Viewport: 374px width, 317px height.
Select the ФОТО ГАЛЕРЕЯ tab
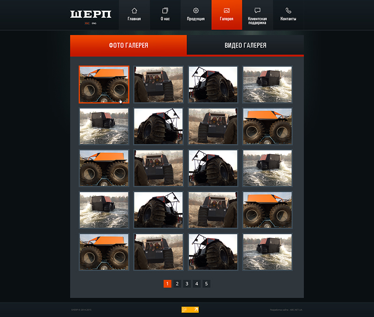[129, 45]
